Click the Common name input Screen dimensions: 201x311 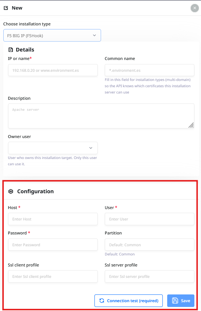pyautogui.click(x=150, y=70)
